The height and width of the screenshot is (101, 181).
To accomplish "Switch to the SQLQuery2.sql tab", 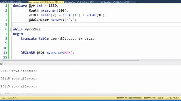I will tap(79, 2).
